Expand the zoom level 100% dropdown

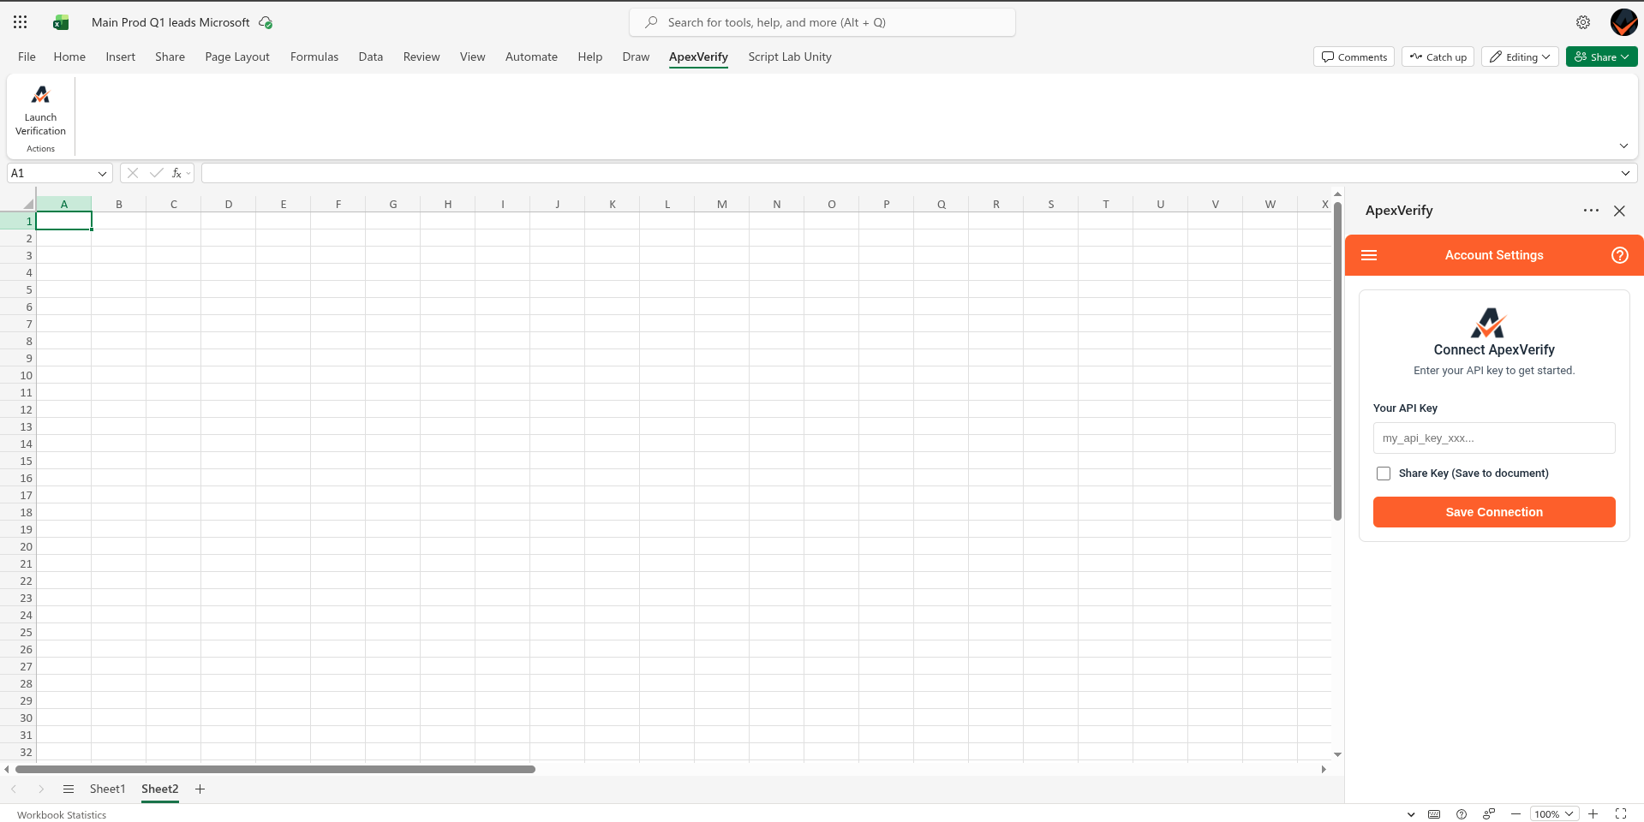click(1553, 814)
